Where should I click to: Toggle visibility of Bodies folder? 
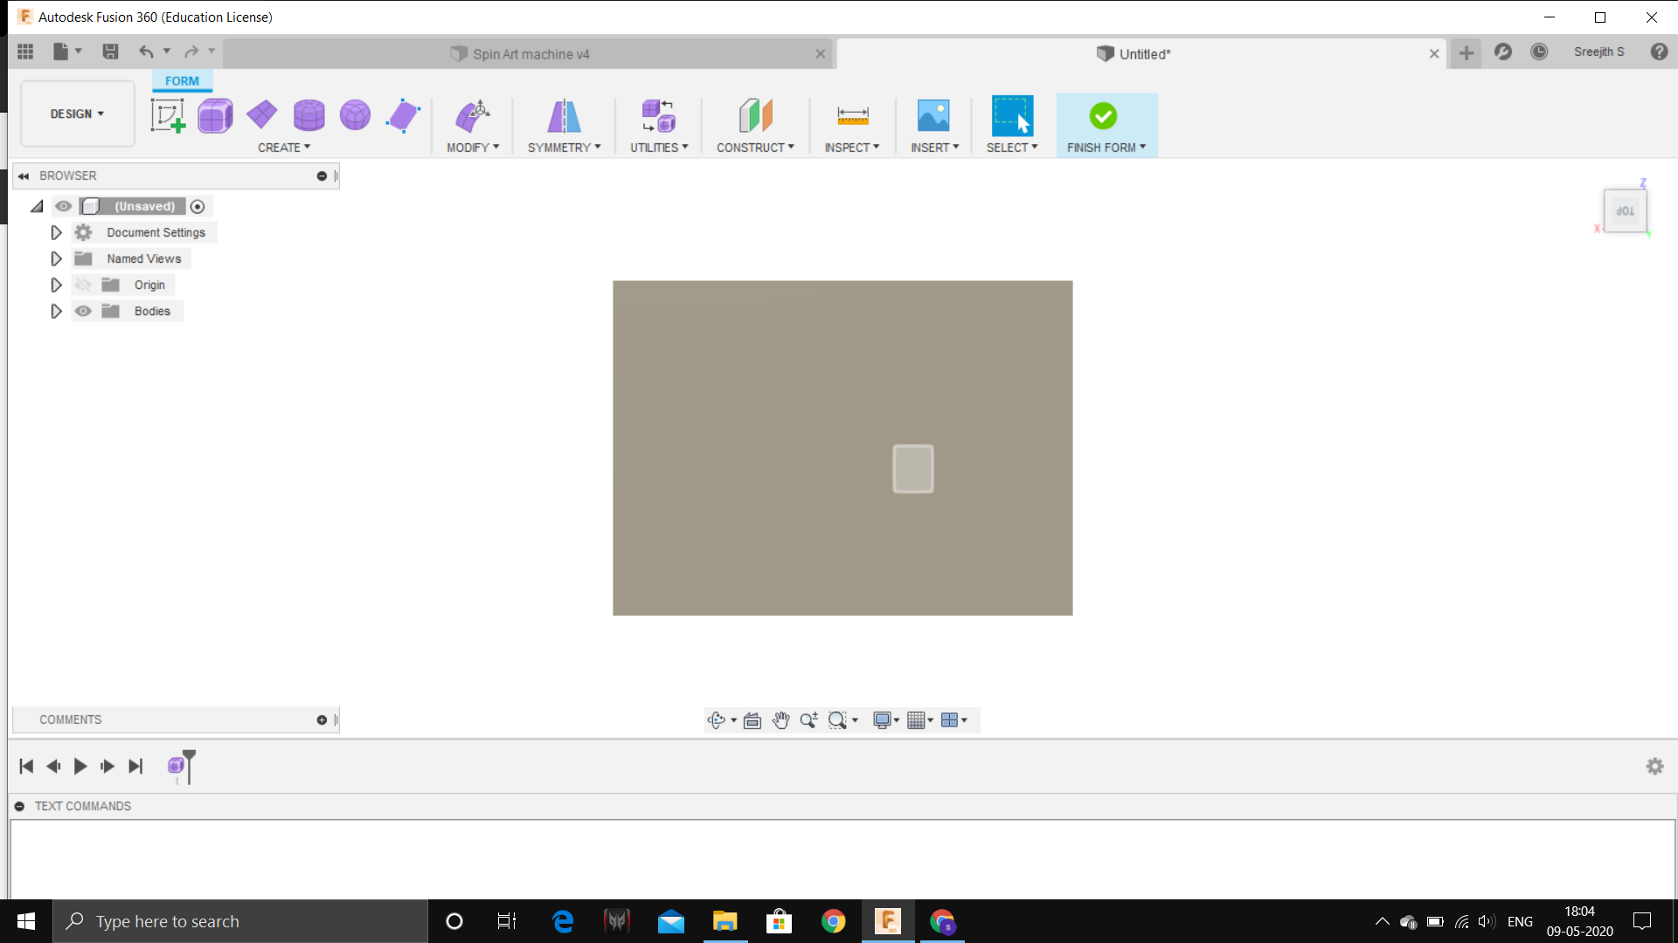tap(83, 311)
